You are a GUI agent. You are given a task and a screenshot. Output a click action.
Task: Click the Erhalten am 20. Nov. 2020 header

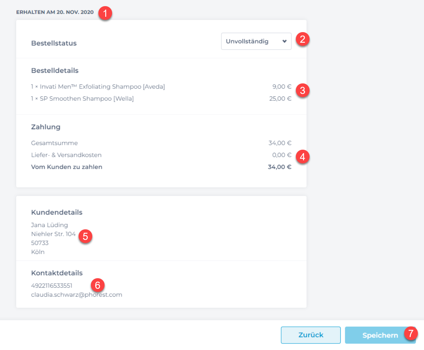point(55,12)
